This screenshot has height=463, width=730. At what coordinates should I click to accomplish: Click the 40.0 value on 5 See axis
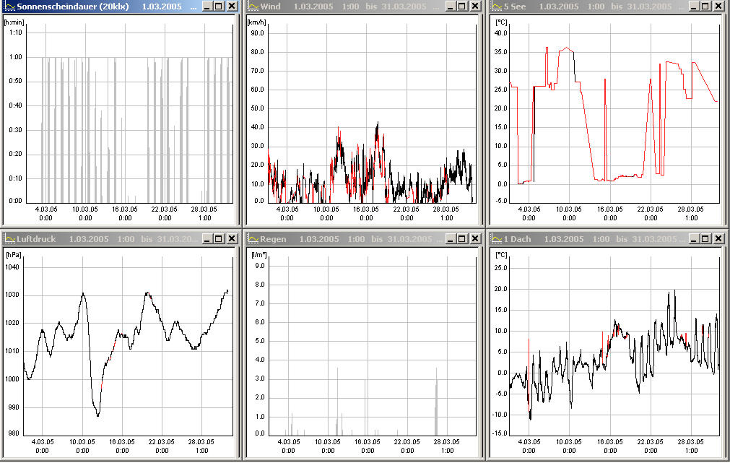click(501, 33)
